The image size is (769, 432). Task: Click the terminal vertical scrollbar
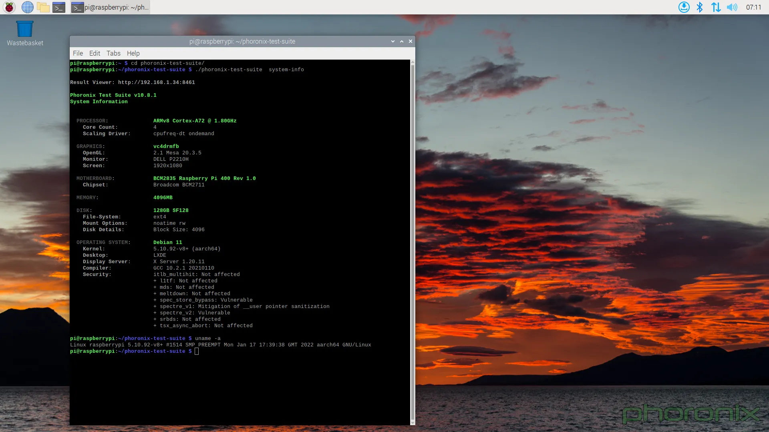(x=413, y=242)
